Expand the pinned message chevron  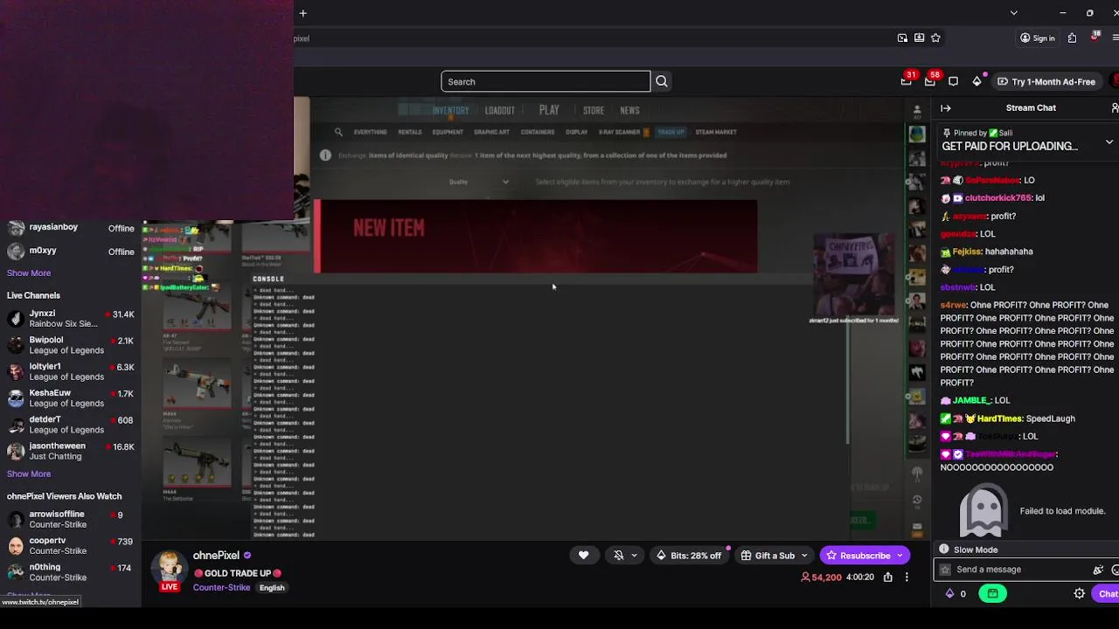pyautogui.click(x=1109, y=142)
